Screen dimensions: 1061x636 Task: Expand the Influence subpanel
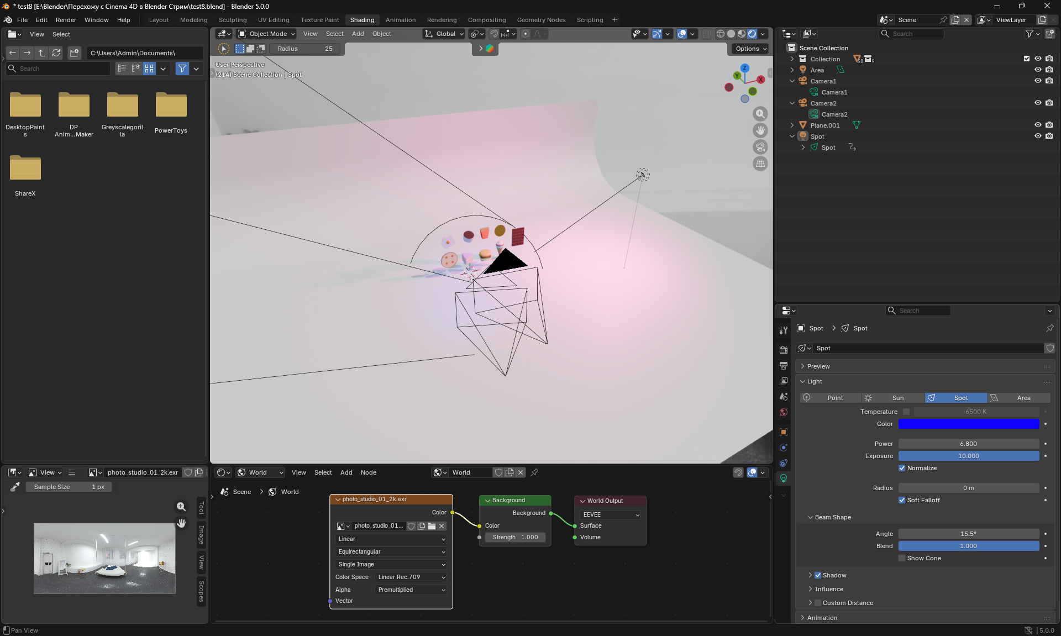coord(829,589)
